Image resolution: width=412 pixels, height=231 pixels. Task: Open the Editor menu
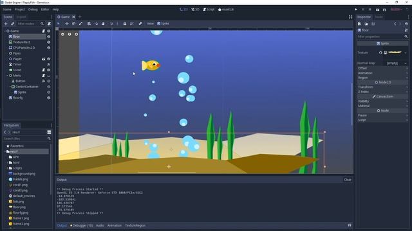click(x=45, y=10)
